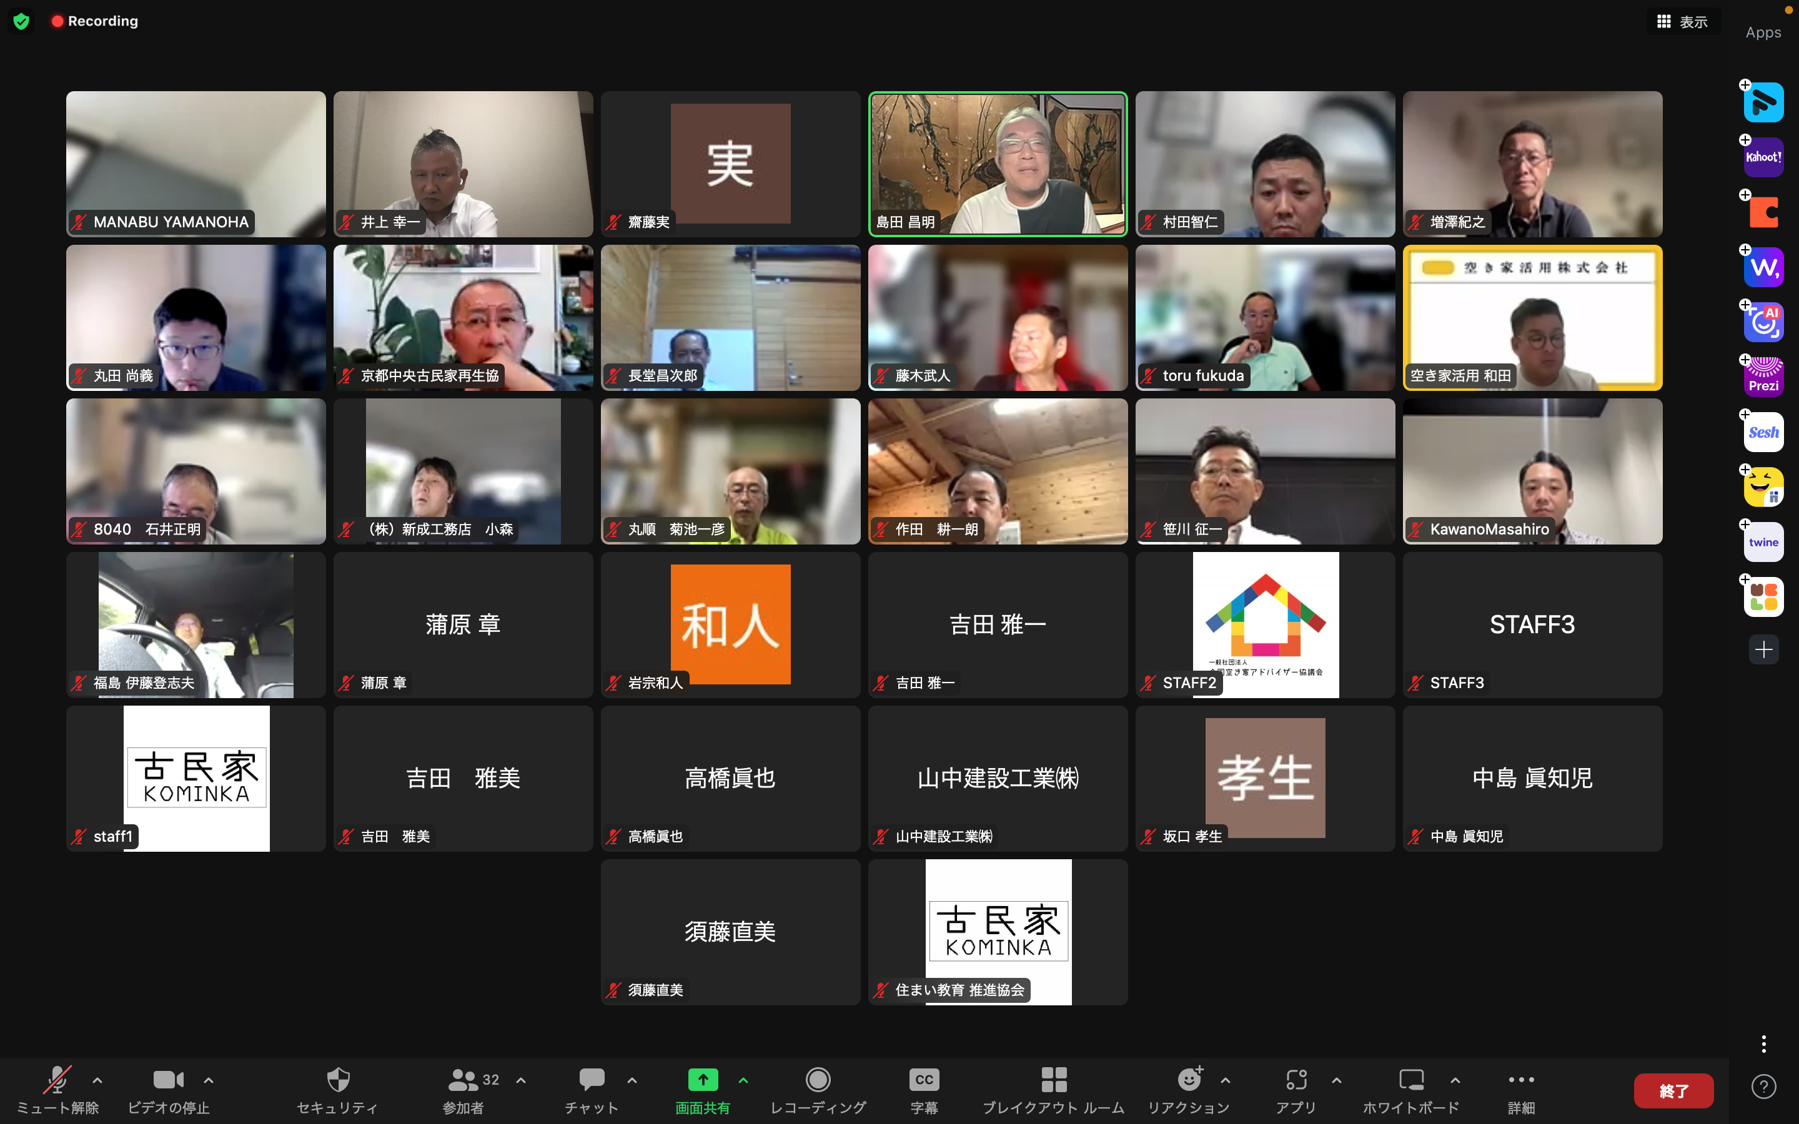Screen dimensions: 1799x1124
Task: Expand video options arrow beside camera
Action: [209, 1080]
